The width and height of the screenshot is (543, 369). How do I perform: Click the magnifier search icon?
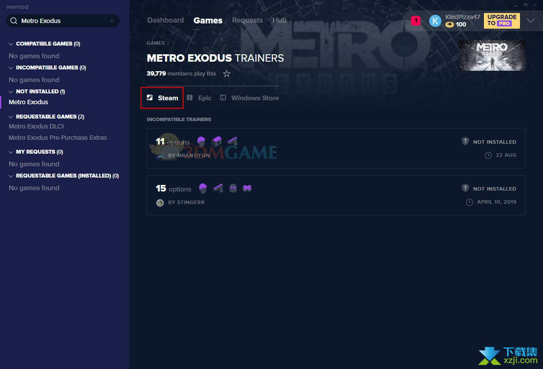point(13,21)
